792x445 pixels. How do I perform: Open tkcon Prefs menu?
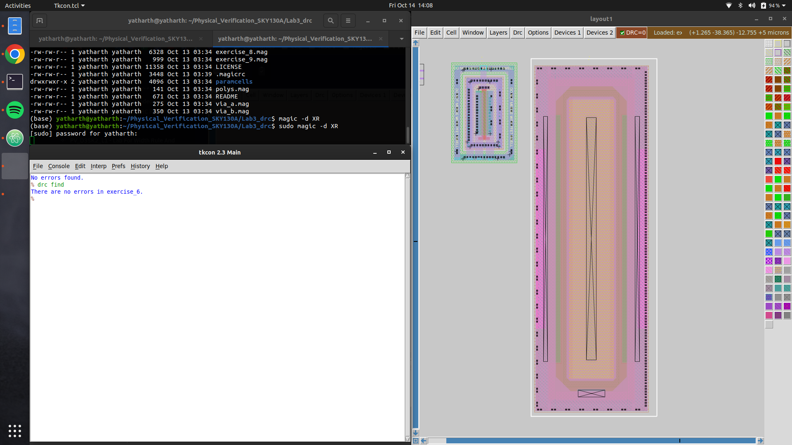click(118, 166)
